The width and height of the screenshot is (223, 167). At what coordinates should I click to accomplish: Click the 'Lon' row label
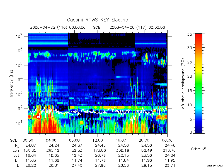click(16, 150)
